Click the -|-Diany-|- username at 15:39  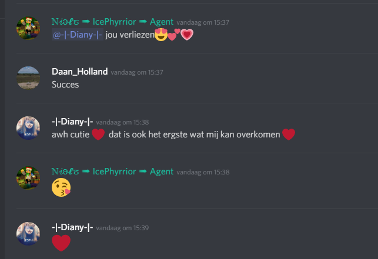pyautogui.click(x=72, y=227)
